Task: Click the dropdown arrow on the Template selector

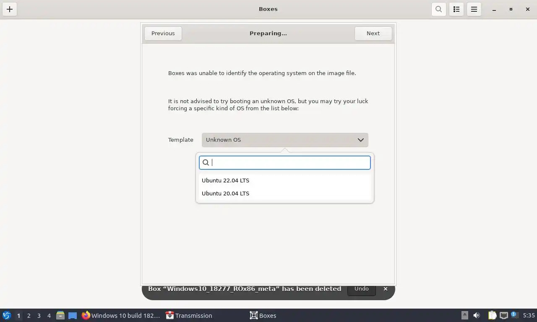Action: 360,140
